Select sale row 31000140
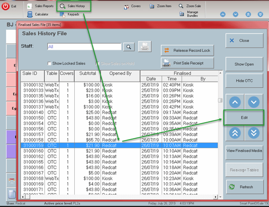Screen dimensions: 269x207 (x=119, y=112)
